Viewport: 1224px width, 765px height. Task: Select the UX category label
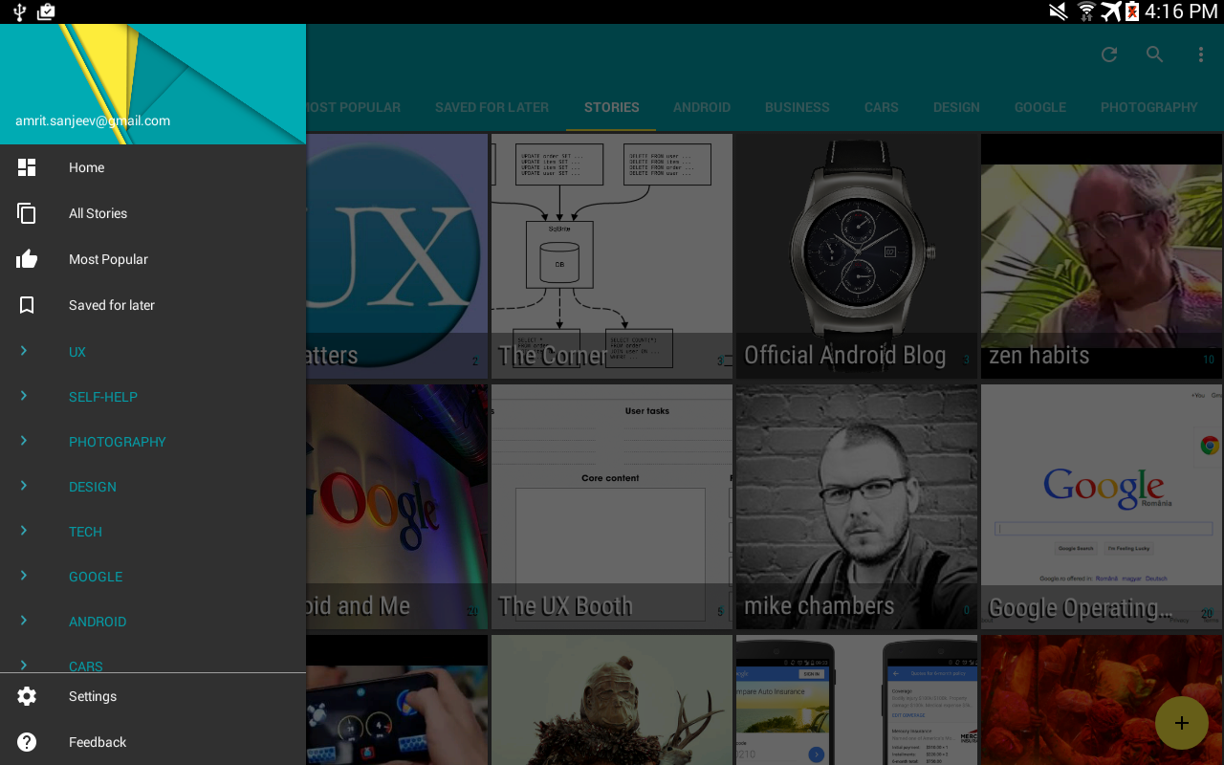point(77,352)
